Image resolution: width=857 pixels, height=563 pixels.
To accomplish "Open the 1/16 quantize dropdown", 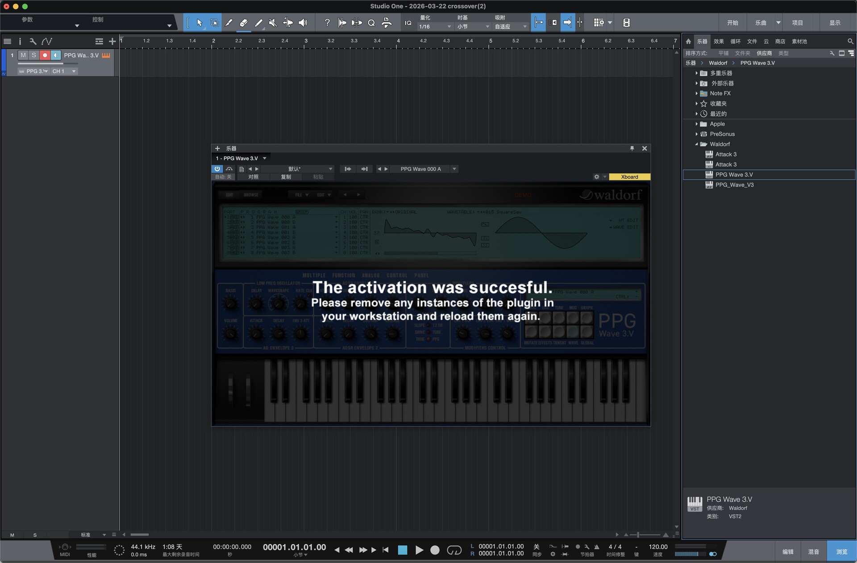I will point(435,27).
